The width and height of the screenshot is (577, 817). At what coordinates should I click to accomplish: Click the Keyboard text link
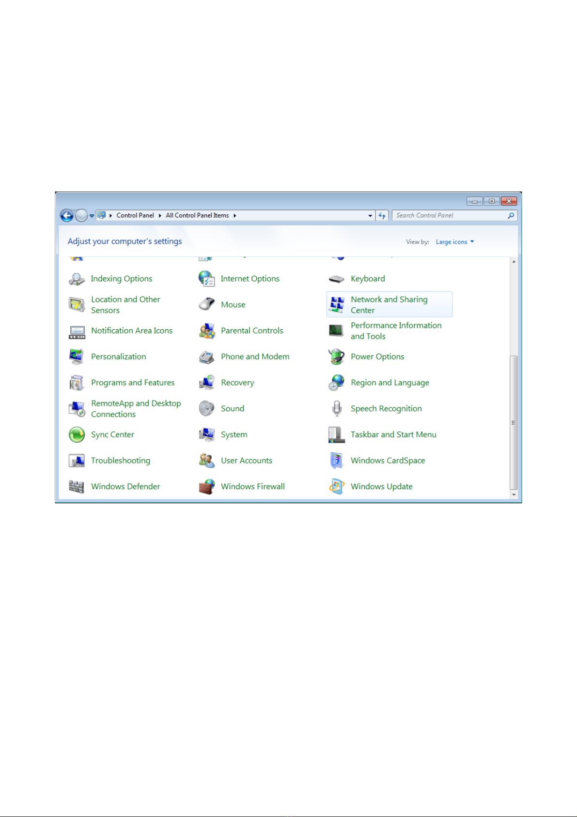pyautogui.click(x=368, y=279)
